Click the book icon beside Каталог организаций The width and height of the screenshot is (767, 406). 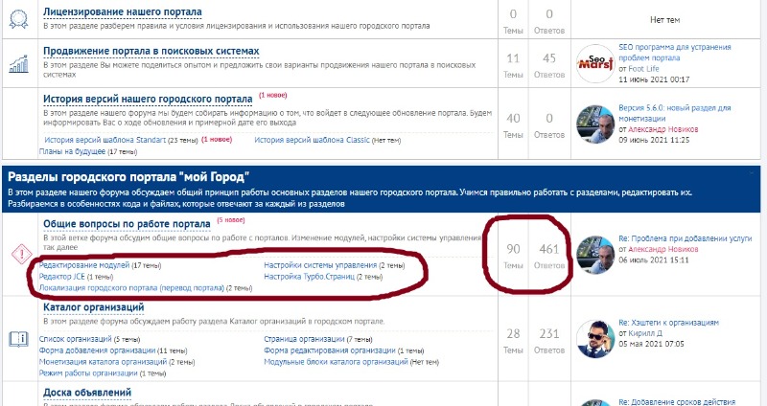point(18,337)
